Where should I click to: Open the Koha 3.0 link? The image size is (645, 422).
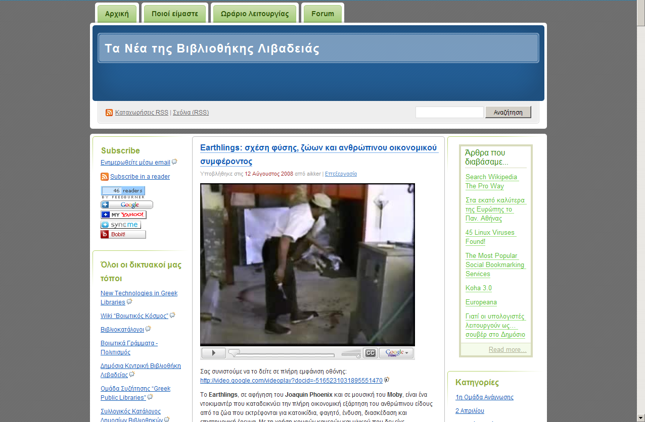[x=479, y=288]
